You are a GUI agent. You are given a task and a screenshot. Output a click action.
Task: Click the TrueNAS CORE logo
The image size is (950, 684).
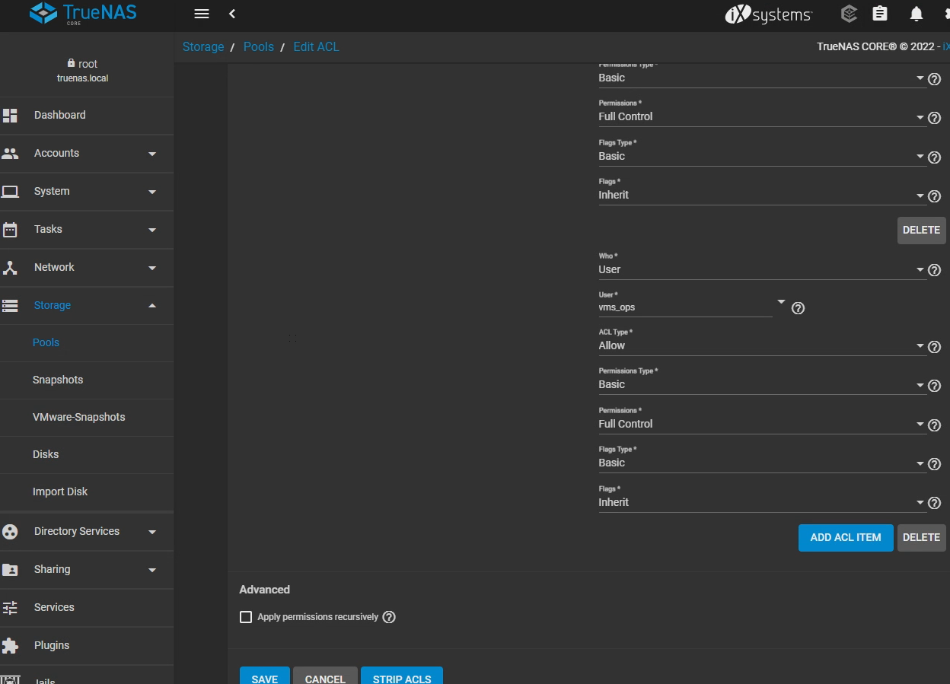point(84,14)
